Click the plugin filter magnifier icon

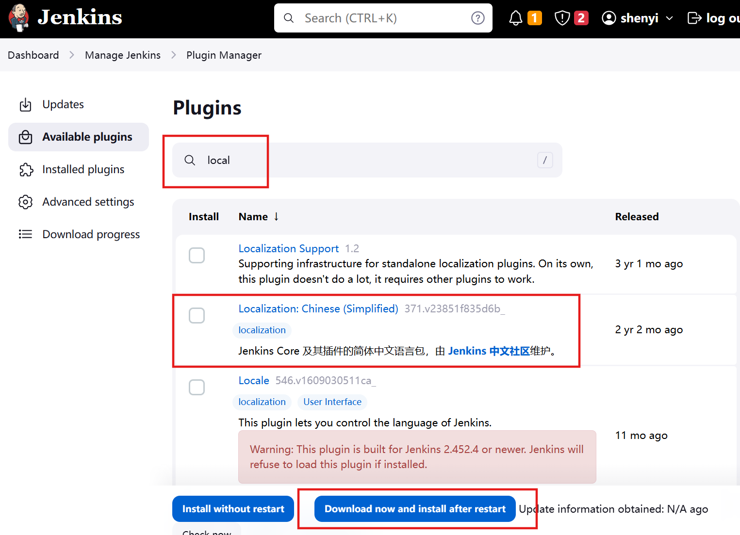click(x=190, y=160)
